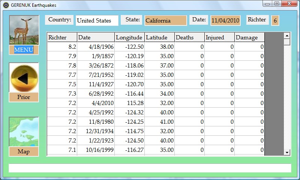Image resolution: width=300 pixels, height=180 pixels.
Task: Click the Longitude column header
Action: click(129, 37)
